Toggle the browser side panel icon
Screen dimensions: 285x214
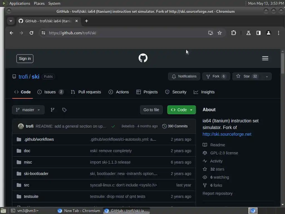[258, 33]
